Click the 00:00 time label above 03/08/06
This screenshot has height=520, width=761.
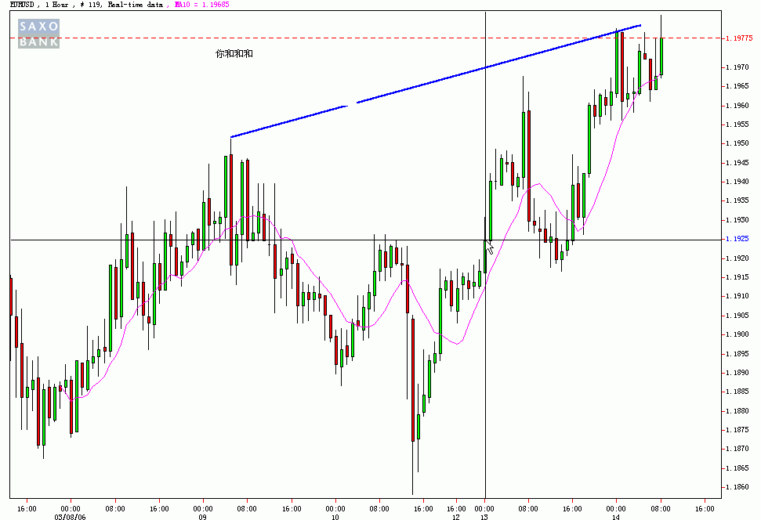point(71,509)
